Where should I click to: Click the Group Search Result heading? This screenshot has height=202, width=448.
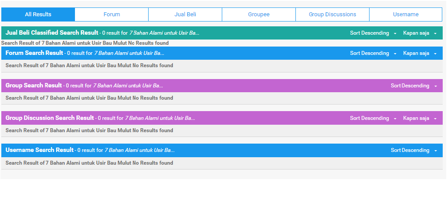pos(34,85)
